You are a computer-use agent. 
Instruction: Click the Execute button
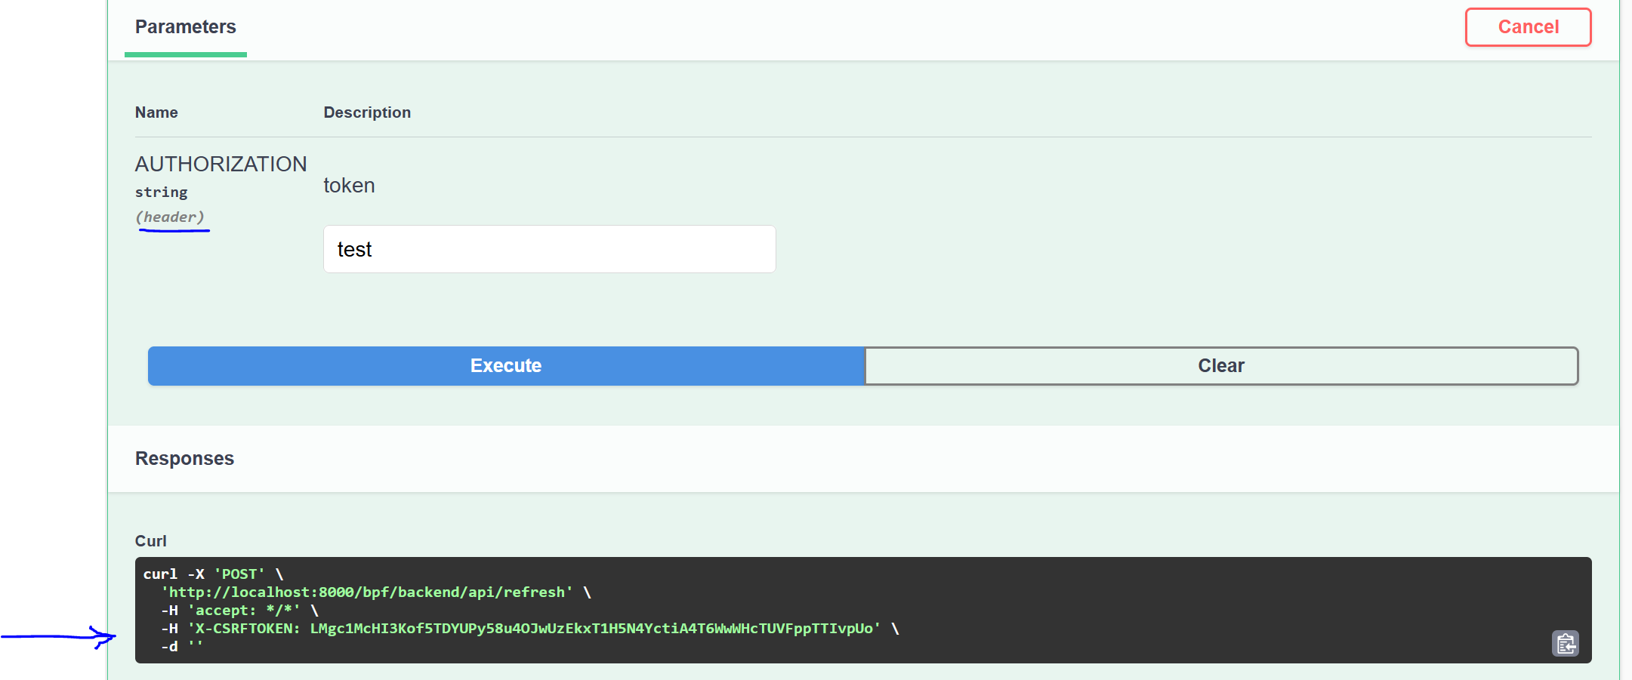tap(505, 365)
